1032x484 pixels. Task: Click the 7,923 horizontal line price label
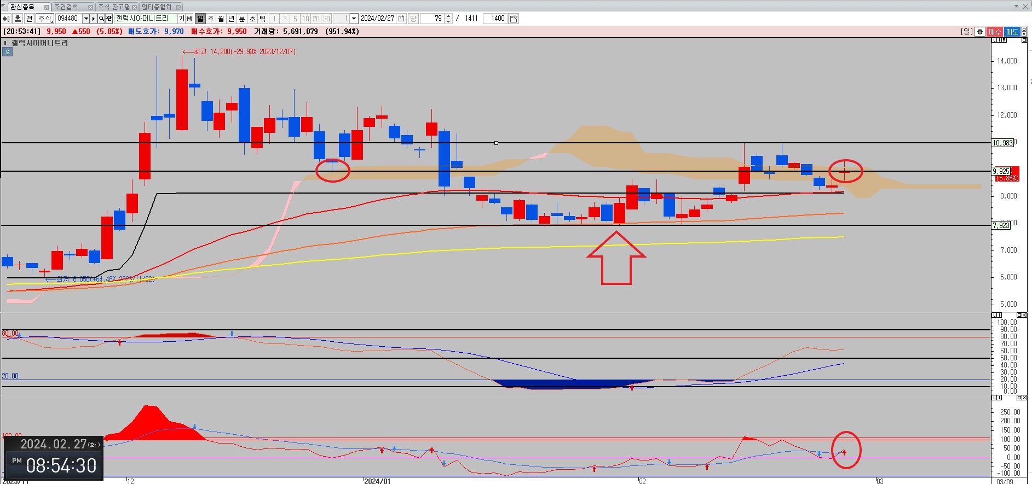[1001, 225]
